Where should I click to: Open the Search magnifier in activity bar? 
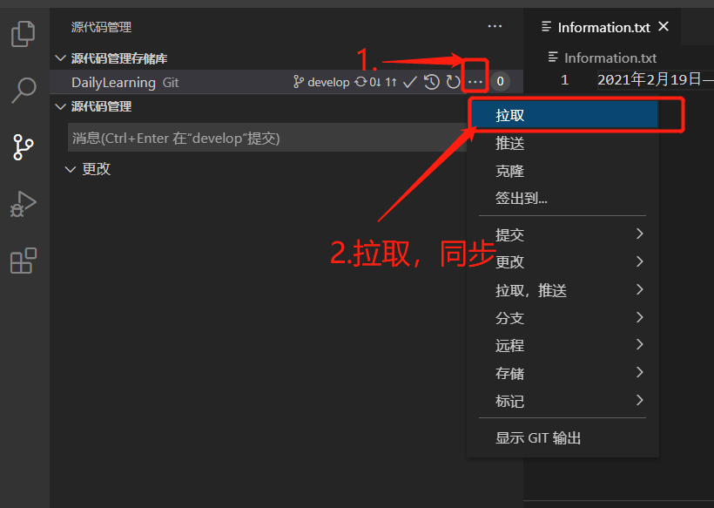(x=24, y=90)
